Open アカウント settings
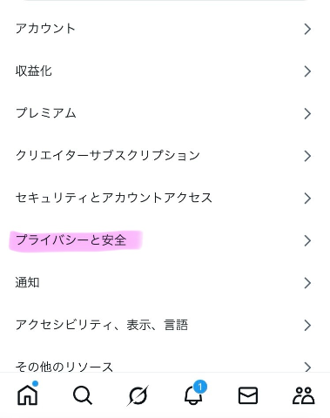The width and height of the screenshot is (330, 418). coord(165,29)
